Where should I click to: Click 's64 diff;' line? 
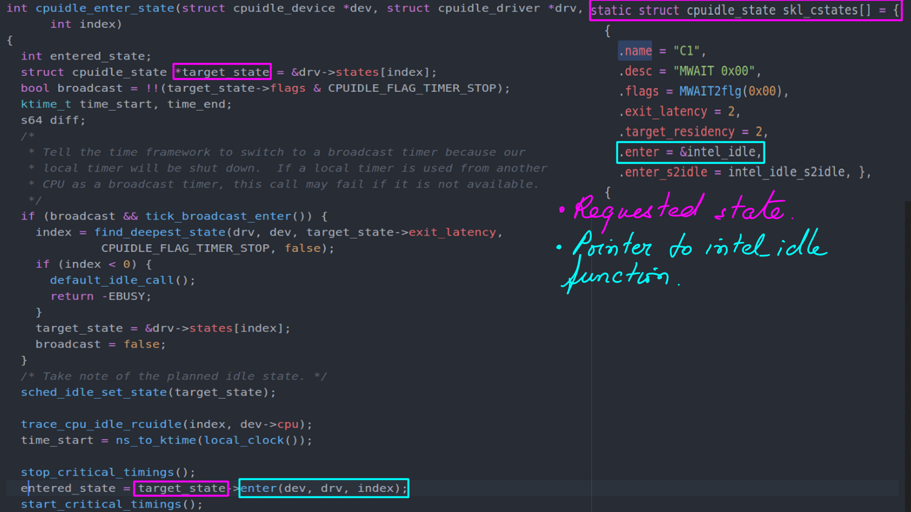53,120
